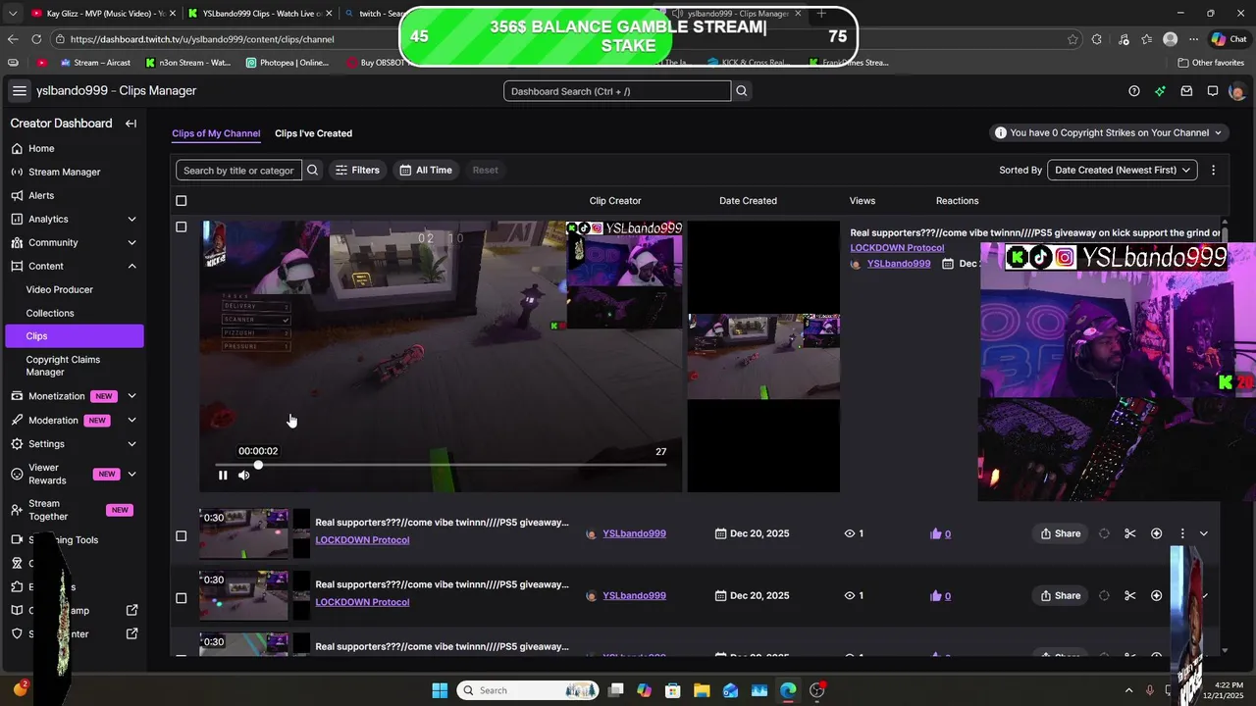
Task: Open the inbox mail icon
Action: 1186,91
